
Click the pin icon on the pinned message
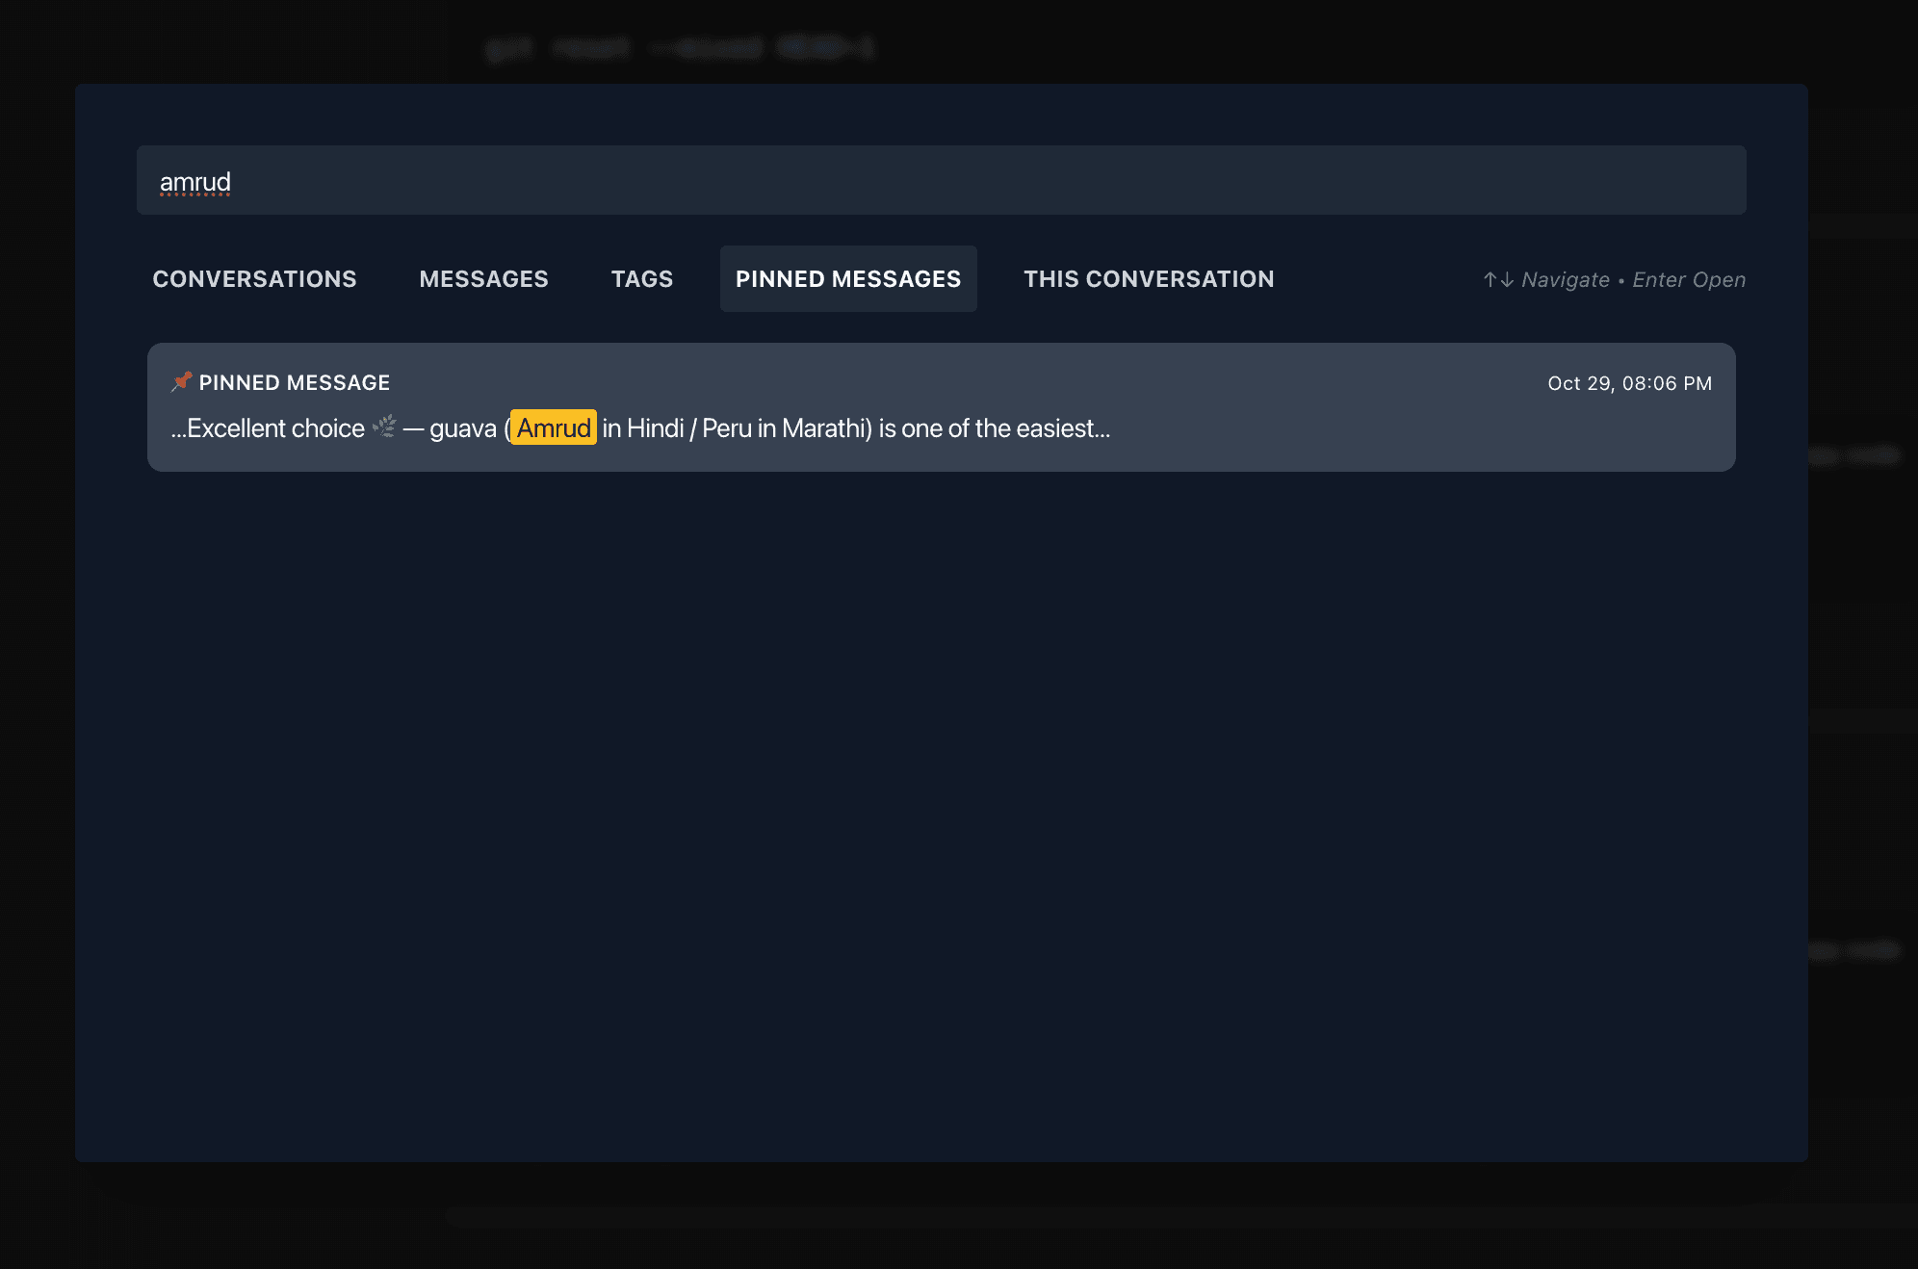coord(181,381)
